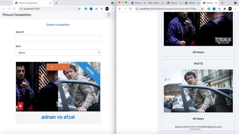Close the Picture Competition tab in left window
Screen dimensions: 239x134
(50, 3)
